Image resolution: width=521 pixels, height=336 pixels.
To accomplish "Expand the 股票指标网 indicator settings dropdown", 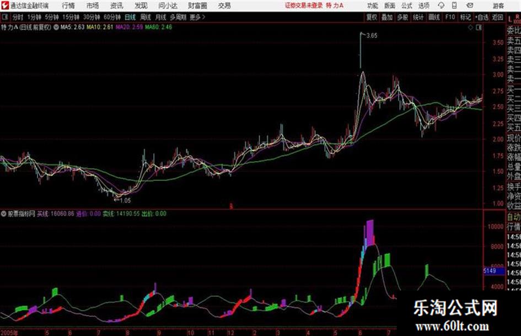I will (x=3, y=214).
